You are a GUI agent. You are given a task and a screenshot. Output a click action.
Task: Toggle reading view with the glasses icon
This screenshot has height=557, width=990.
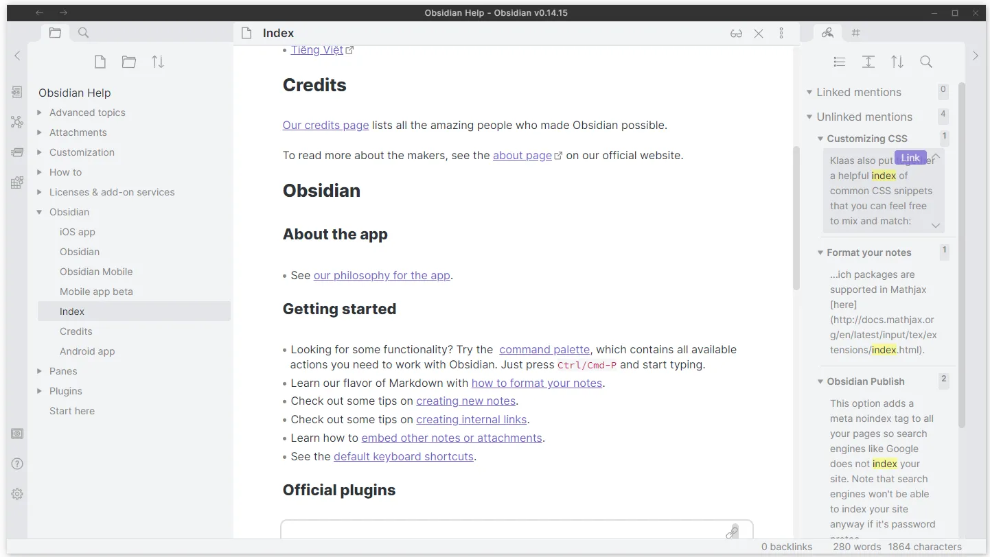(736, 33)
